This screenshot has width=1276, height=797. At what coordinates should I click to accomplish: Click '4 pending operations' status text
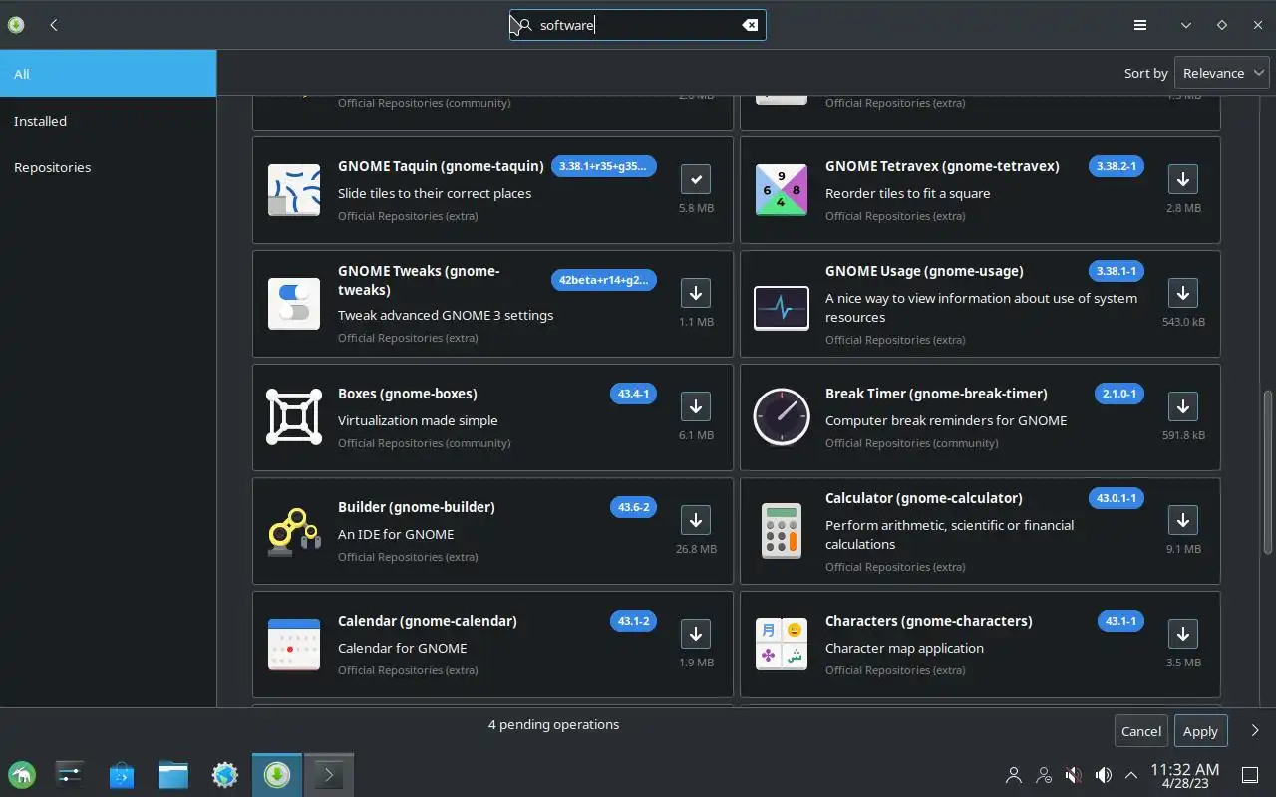[553, 724]
